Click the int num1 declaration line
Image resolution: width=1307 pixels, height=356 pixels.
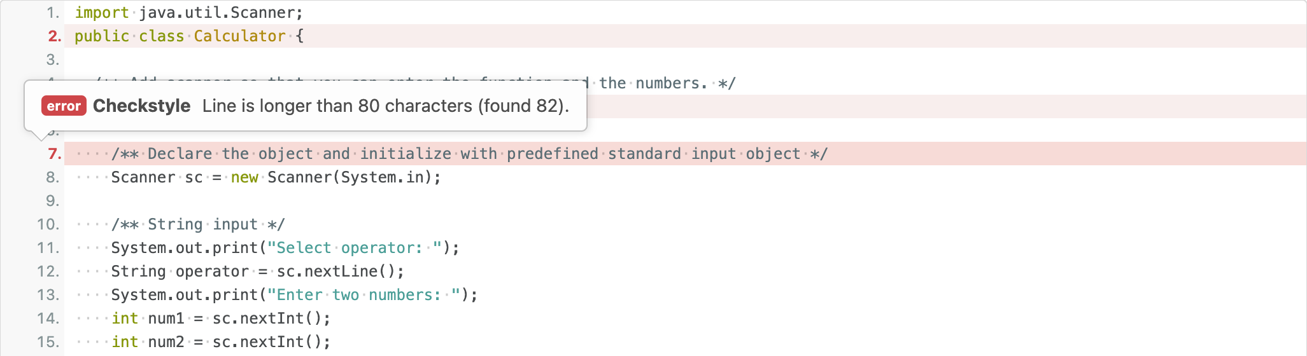pyautogui.click(x=221, y=318)
